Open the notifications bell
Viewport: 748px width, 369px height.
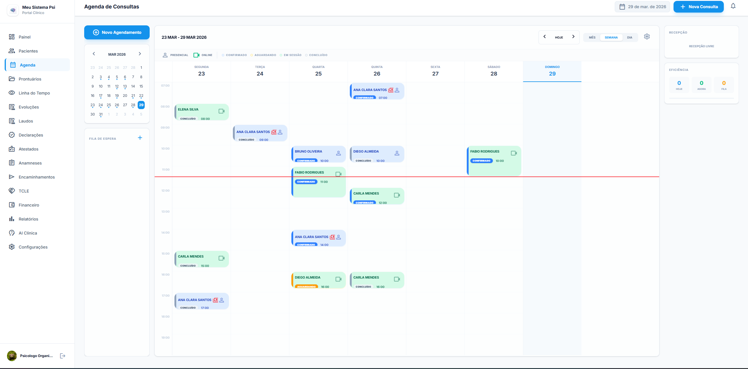coord(733,6)
